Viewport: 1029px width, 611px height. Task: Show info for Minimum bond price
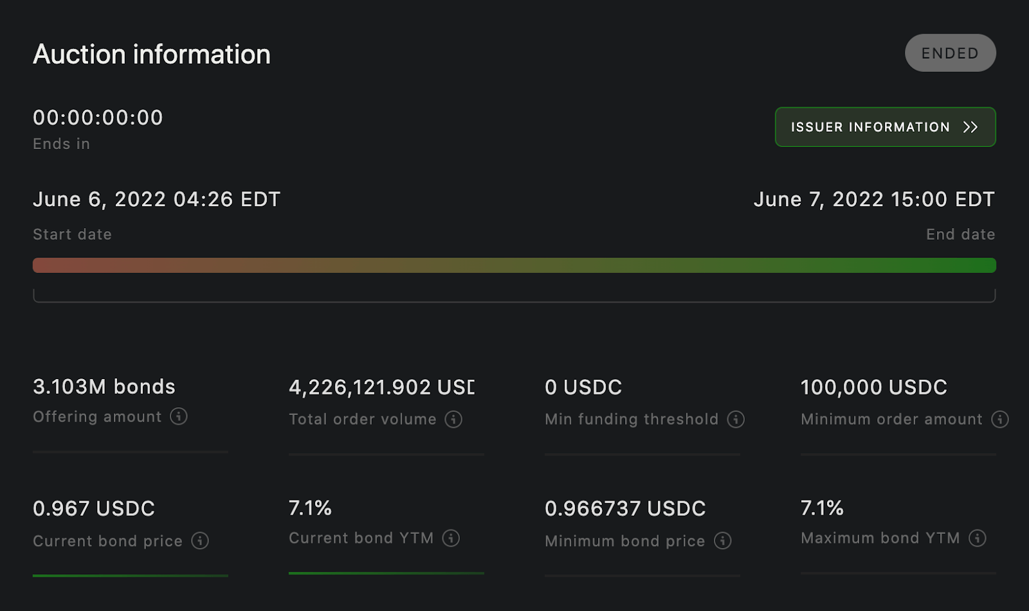pos(723,540)
